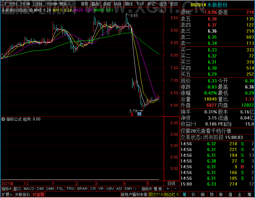Open the 财富圈 tab
The width and height of the screenshot is (255, 198).
[38, 194]
